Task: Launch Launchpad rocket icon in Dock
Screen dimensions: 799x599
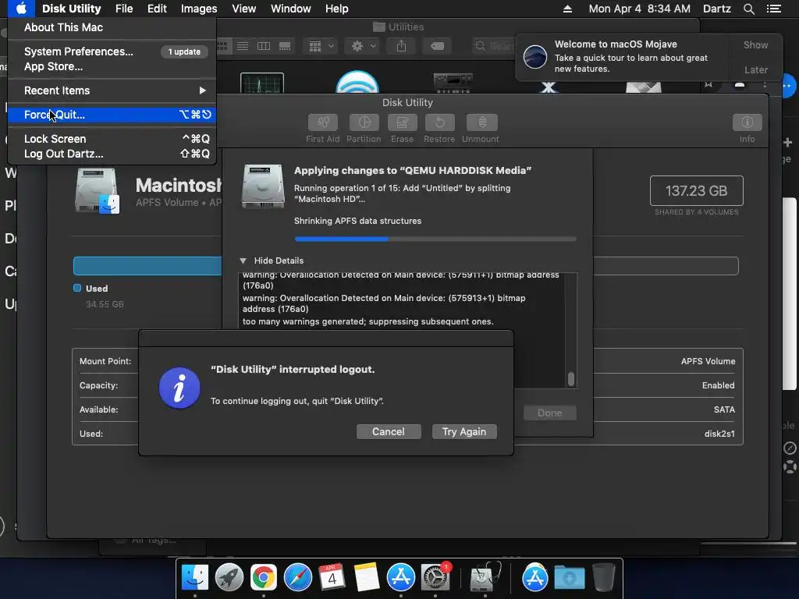Action: tap(229, 578)
